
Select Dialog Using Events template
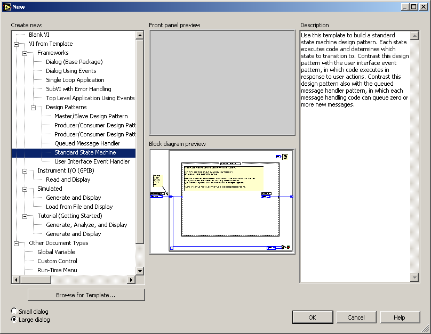click(71, 71)
